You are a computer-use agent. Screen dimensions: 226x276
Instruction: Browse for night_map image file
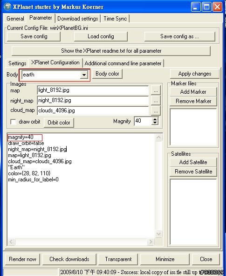(156, 101)
